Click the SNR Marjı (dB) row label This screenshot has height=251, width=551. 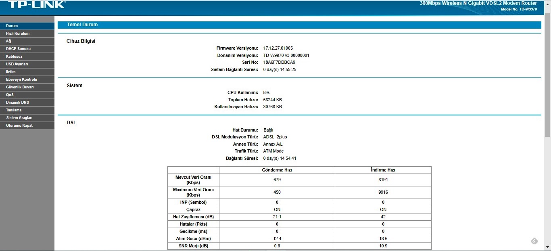194,246
